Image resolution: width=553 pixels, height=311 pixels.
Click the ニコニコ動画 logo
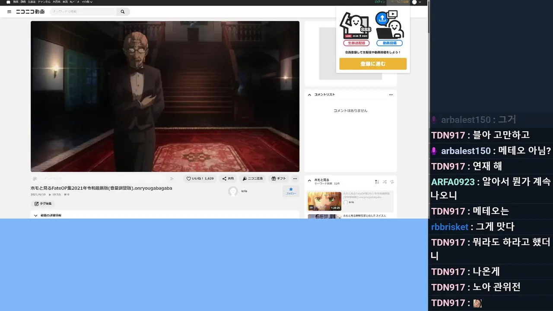point(30,12)
